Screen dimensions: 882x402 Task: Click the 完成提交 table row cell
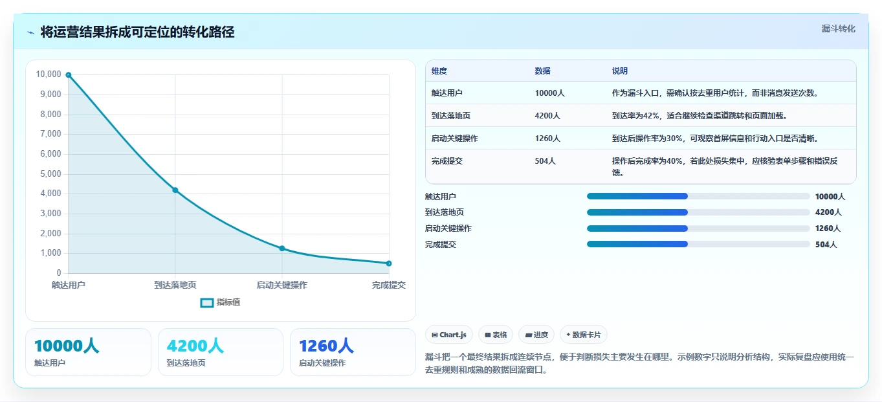[x=447, y=161]
